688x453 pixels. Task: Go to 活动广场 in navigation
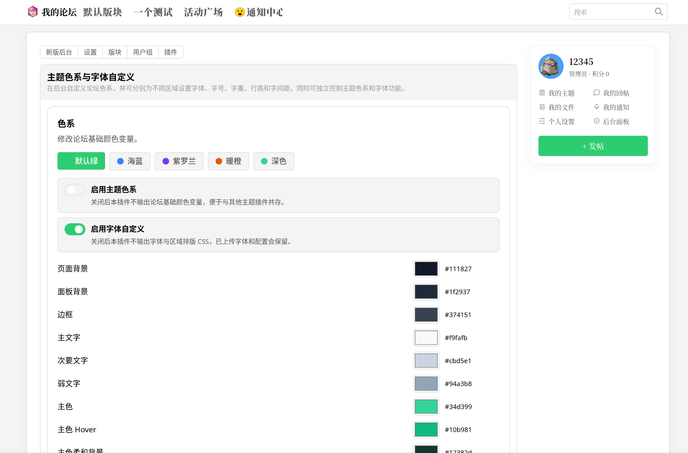pos(204,12)
